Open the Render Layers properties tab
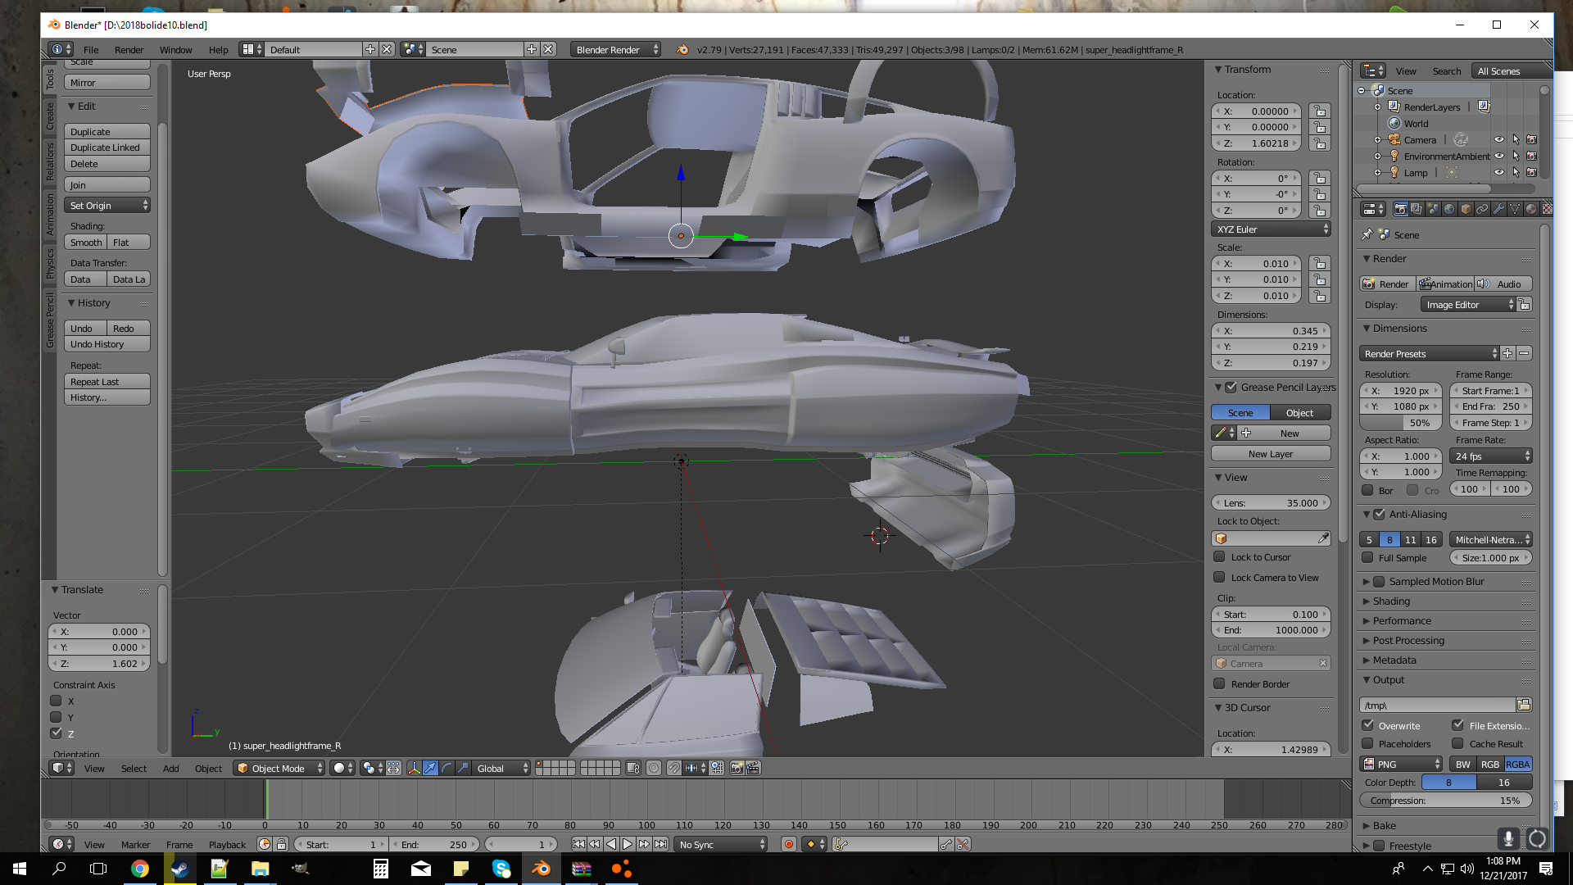Viewport: 1573px width, 885px height. coord(1417,210)
